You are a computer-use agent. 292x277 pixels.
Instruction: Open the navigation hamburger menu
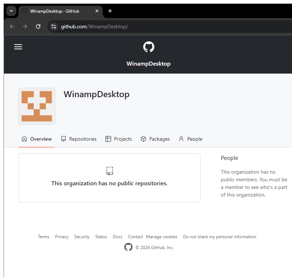click(x=18, y=46)
